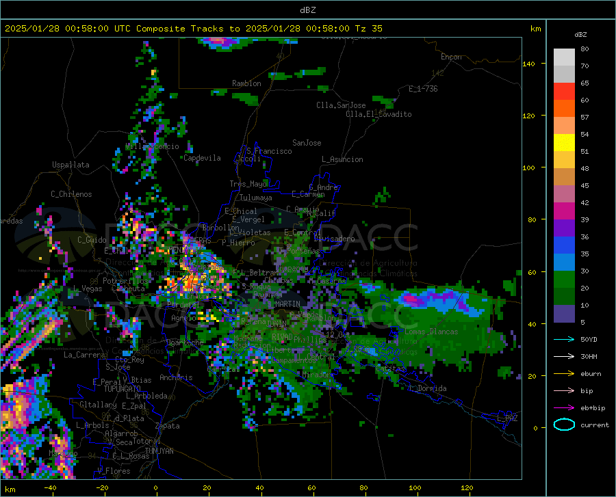Click the cyan current-track ellipse icon
The image size is (616, 497).
564,425
